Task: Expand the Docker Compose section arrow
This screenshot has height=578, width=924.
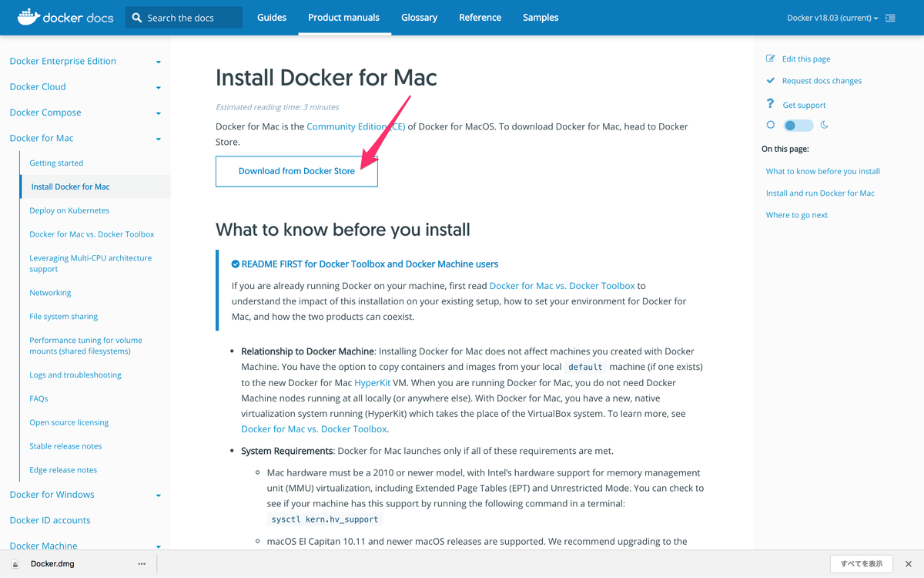Action: (x=159, y=113)
